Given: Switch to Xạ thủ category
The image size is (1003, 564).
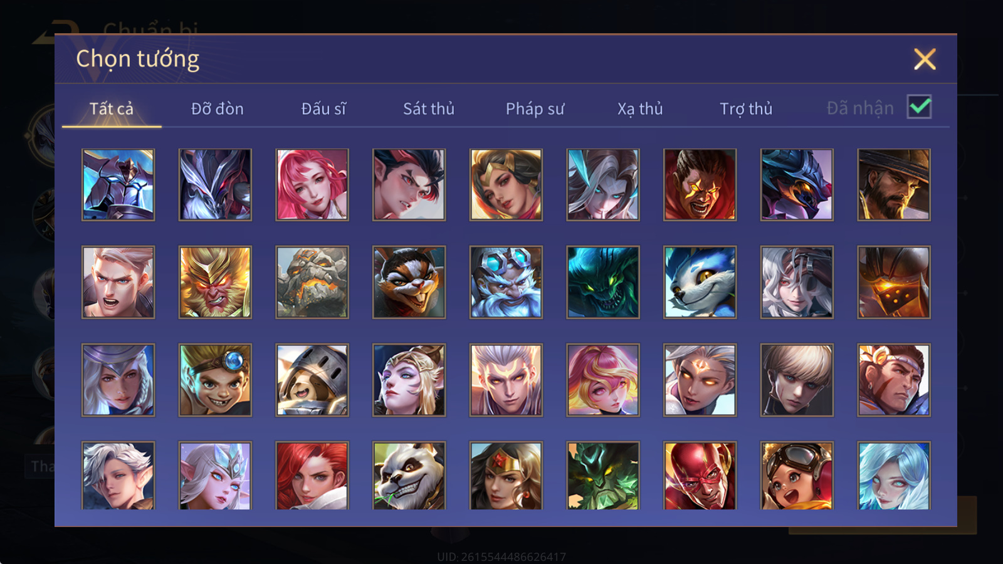Looking at the screenshot, I should [x=640, y=108].
